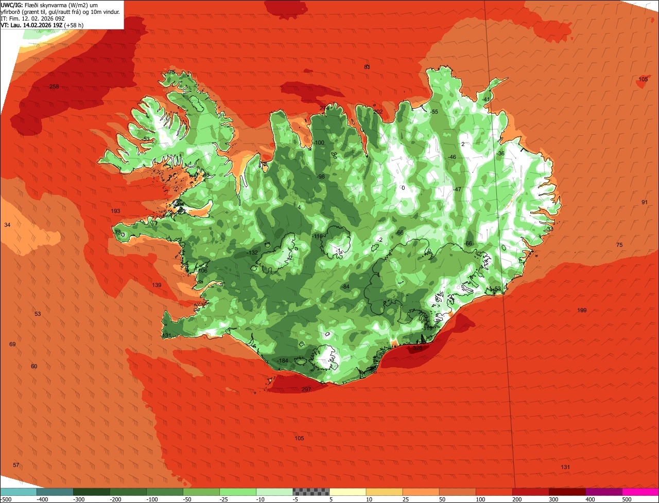Image resolution: width=659 pixels, height=503 pixels.
Task: Click the 91 value over the eastern sea
Action: (x=645, y=202)
